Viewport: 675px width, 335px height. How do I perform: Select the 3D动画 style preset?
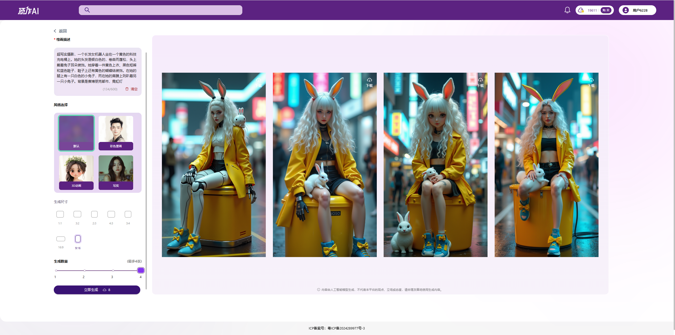76,173
